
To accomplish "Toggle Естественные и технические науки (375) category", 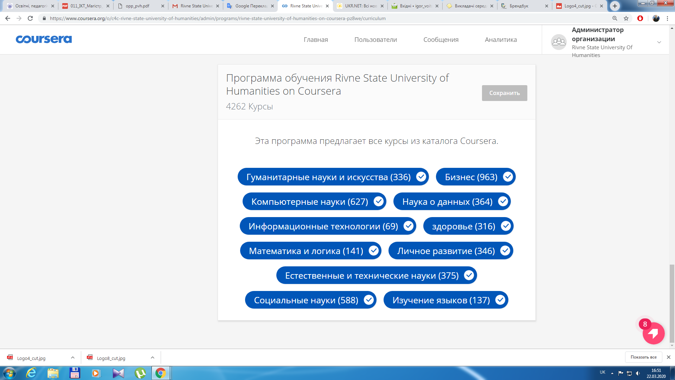I will click(x=377, y=275).
